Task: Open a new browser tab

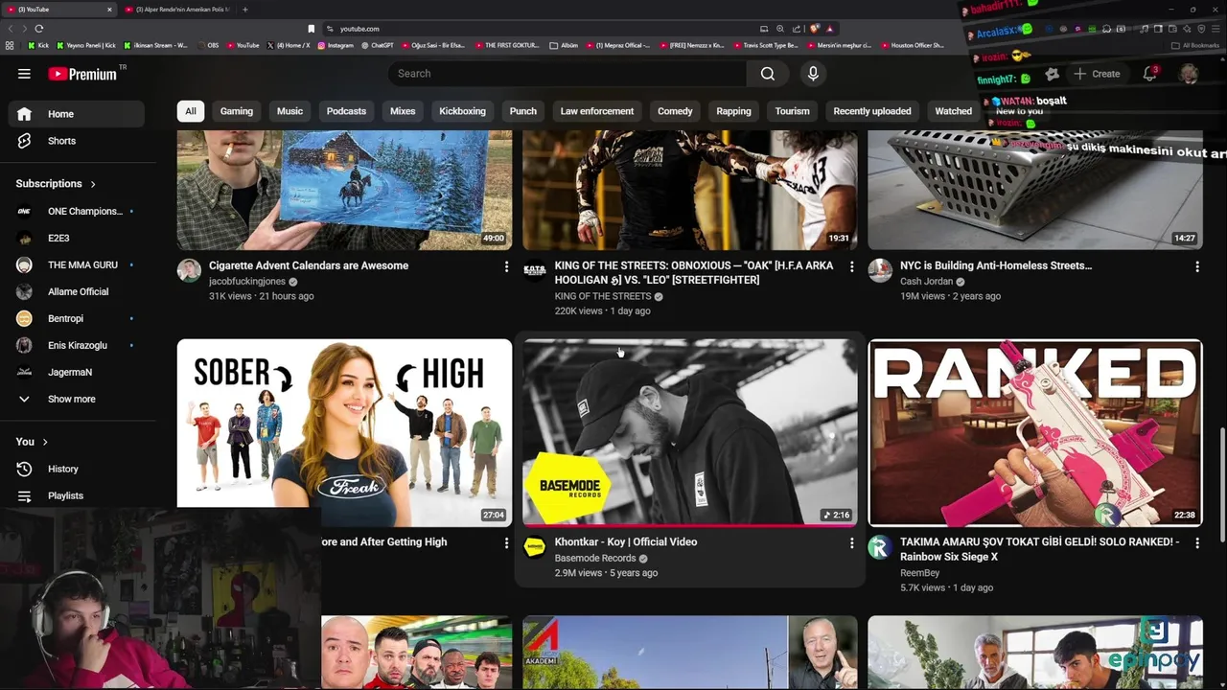Action: [245, 10]
